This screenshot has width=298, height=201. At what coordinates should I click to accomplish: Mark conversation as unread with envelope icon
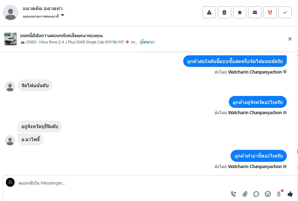255,12
